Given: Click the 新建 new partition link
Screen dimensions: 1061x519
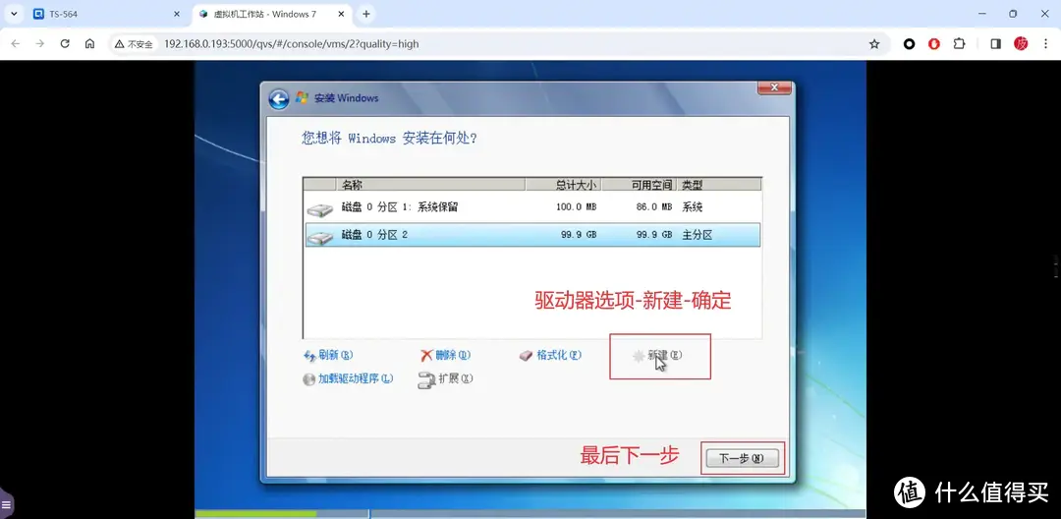Looking at the screenshot, I should click(x=657, y=355).
